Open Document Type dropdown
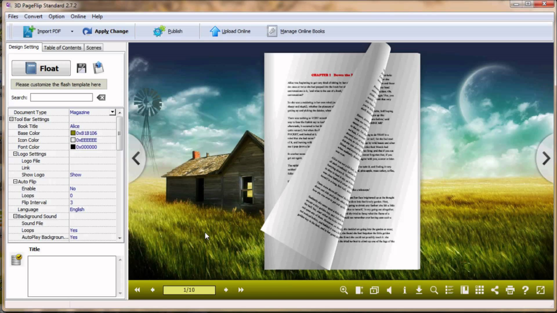 tap(113, 113)
